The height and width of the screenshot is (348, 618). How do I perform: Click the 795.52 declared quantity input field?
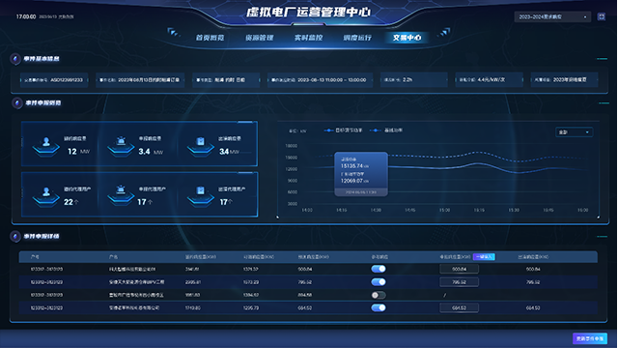click(460, 282)
